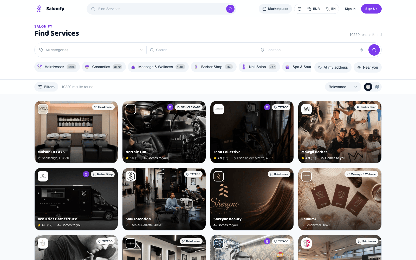The image size is (416, 260).
Task: Open the Leno Collective listing
Action: tap(252, 132)
